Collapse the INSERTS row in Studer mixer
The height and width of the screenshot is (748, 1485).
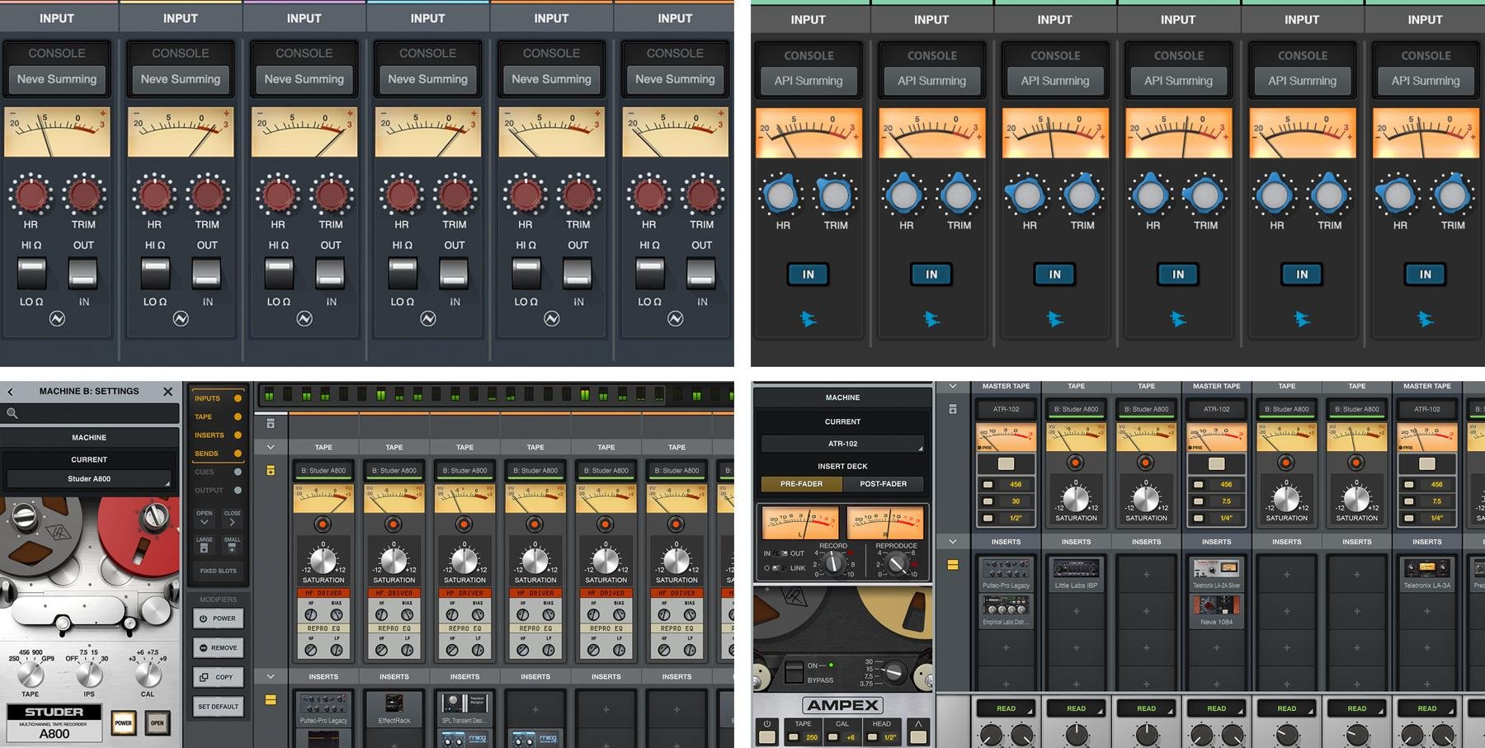pos(271,676)
